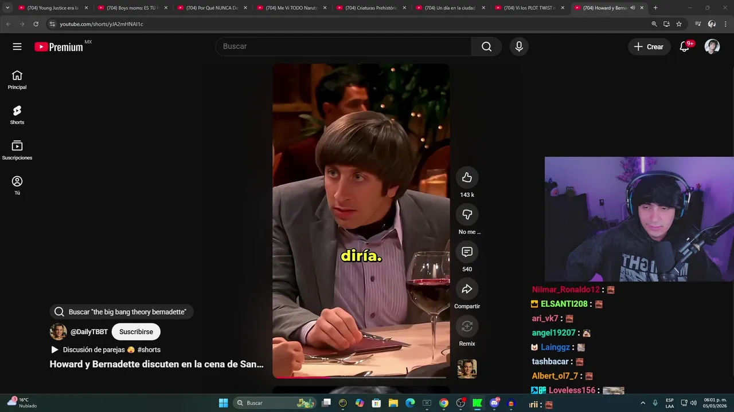The width and height of the screenshot is (734, 412).
Task: Open Principal home in sidebar
Action: pyautogui.click(x=17, y=80)
